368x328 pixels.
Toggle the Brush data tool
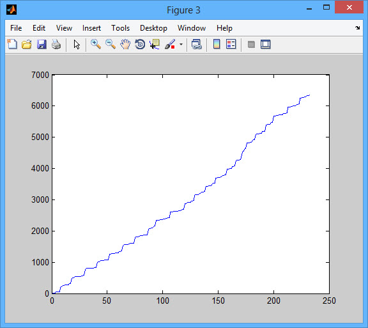[x=170, y=44]
